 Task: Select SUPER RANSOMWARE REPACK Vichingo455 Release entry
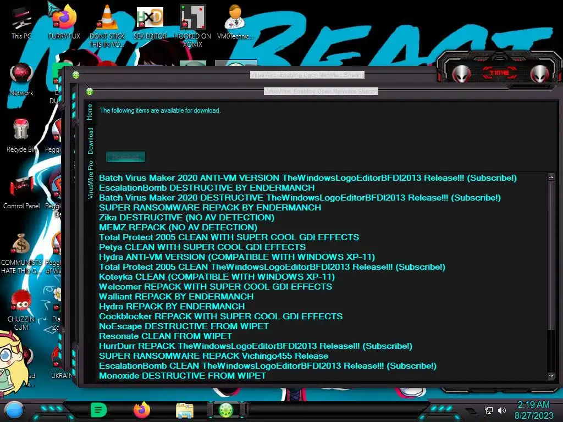click(x=214, y=356)
